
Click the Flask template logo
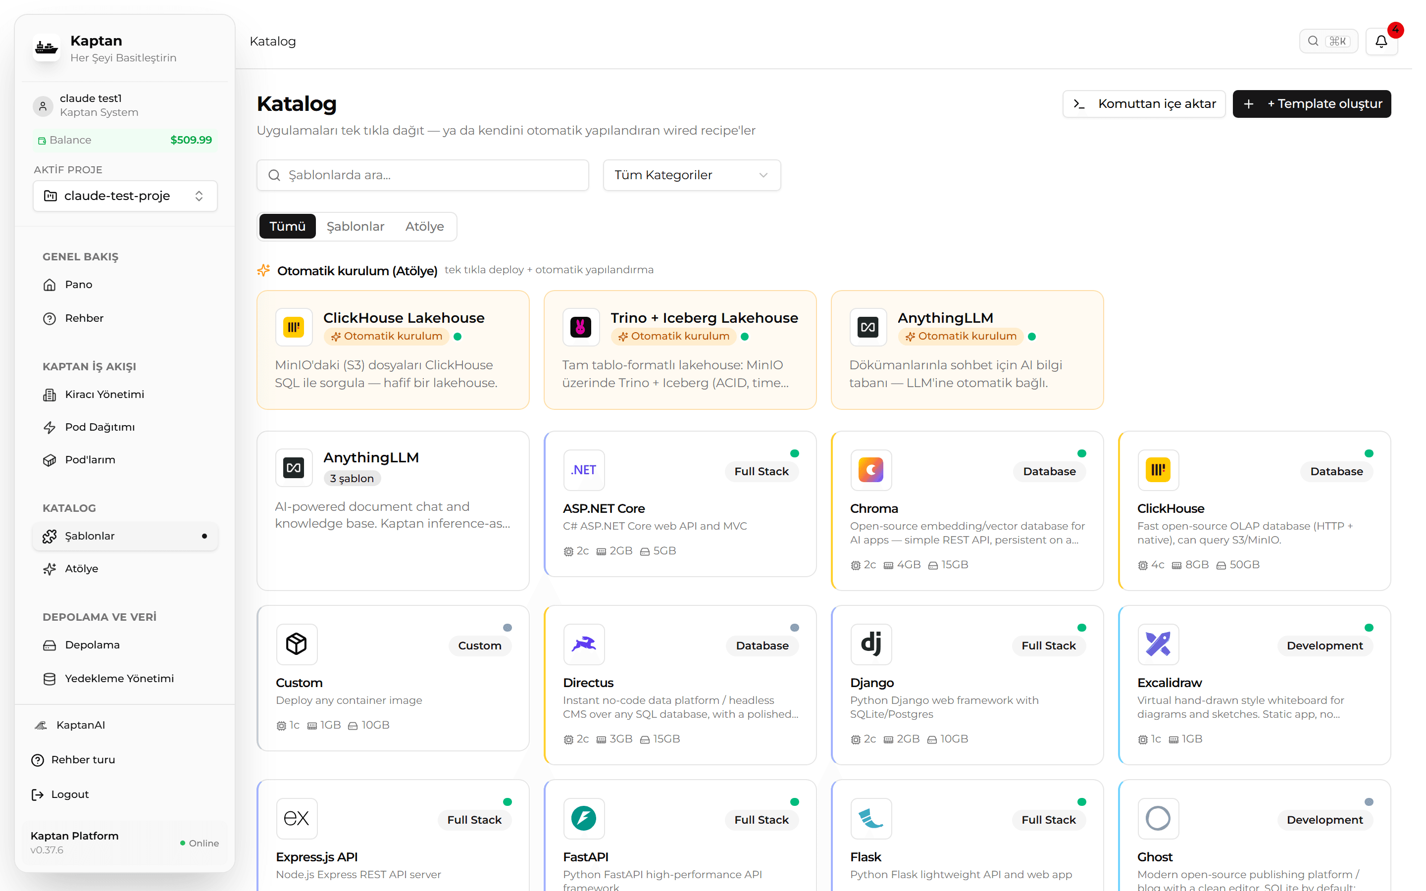click(x=871, y=818)
